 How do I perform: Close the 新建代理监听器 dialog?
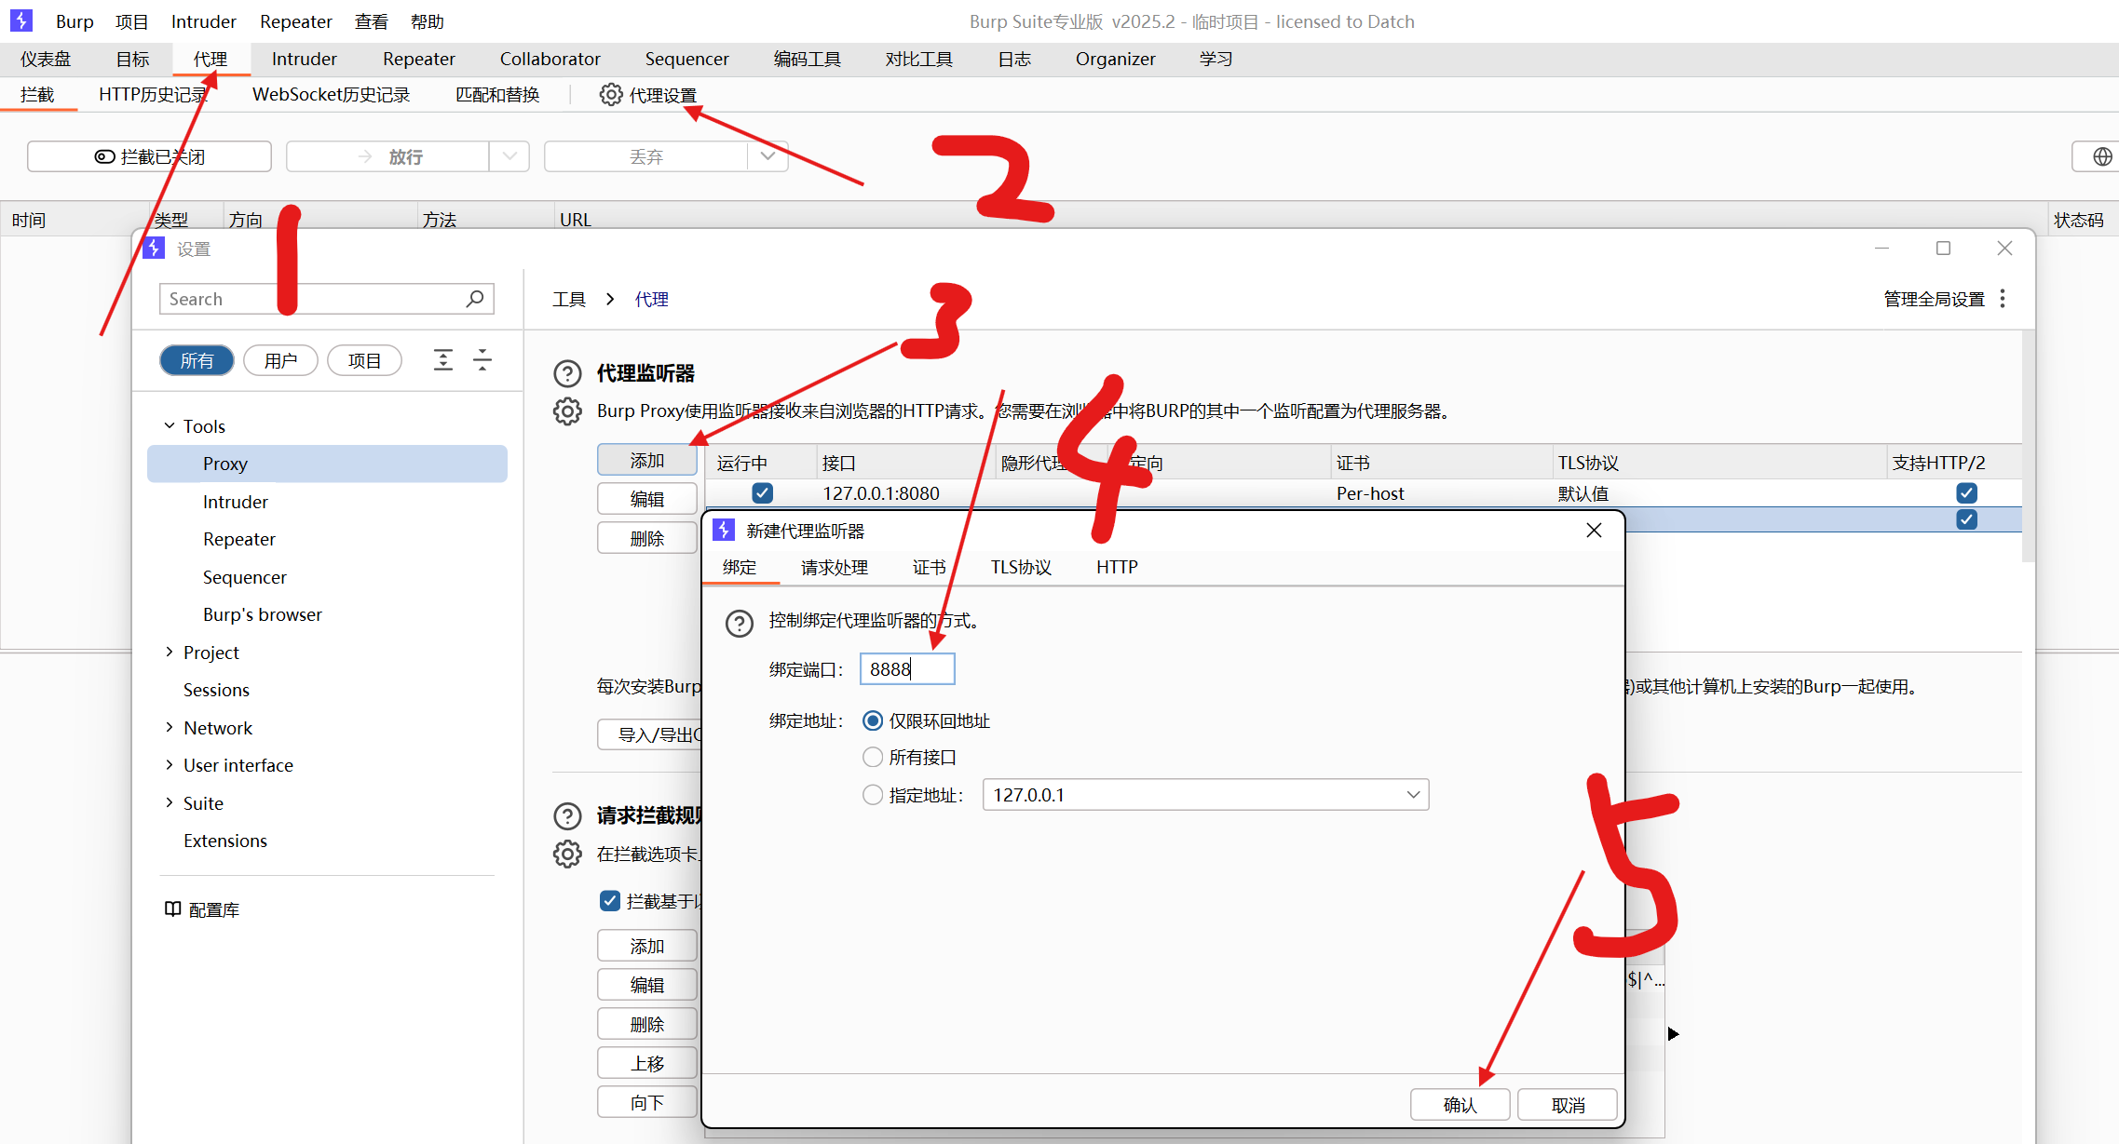click(x=1594, y=531)
